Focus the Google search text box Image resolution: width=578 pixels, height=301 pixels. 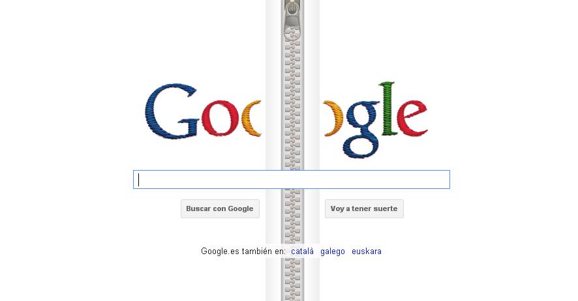click(292, 180)
